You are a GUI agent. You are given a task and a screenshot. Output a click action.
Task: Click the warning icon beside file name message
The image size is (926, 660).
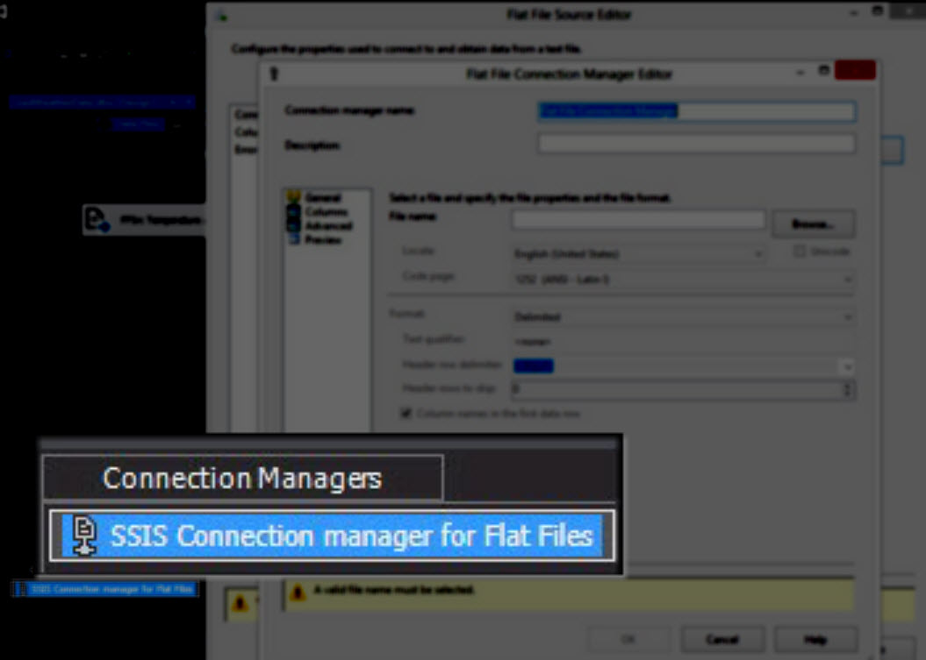pos(298,592)
